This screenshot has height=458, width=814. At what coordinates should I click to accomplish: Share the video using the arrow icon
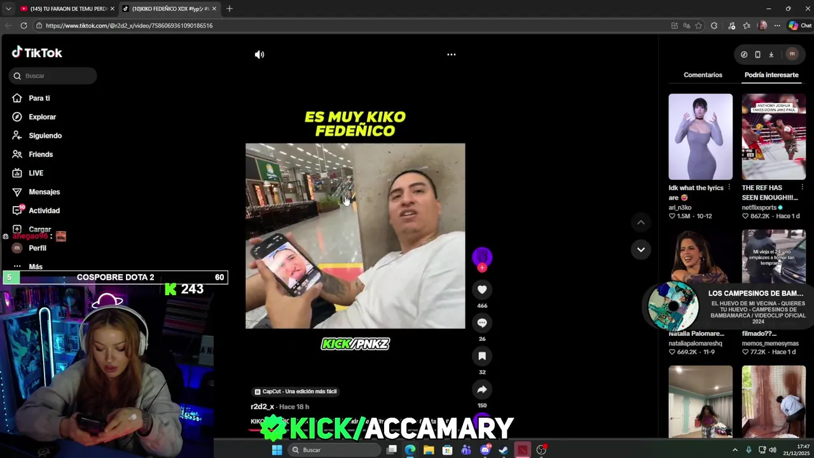point(482,389)
